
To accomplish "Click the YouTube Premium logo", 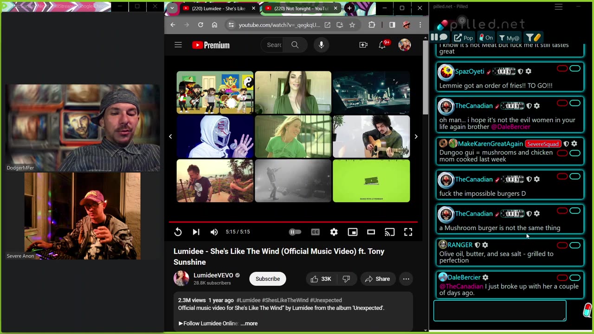I will click(211, 45).
